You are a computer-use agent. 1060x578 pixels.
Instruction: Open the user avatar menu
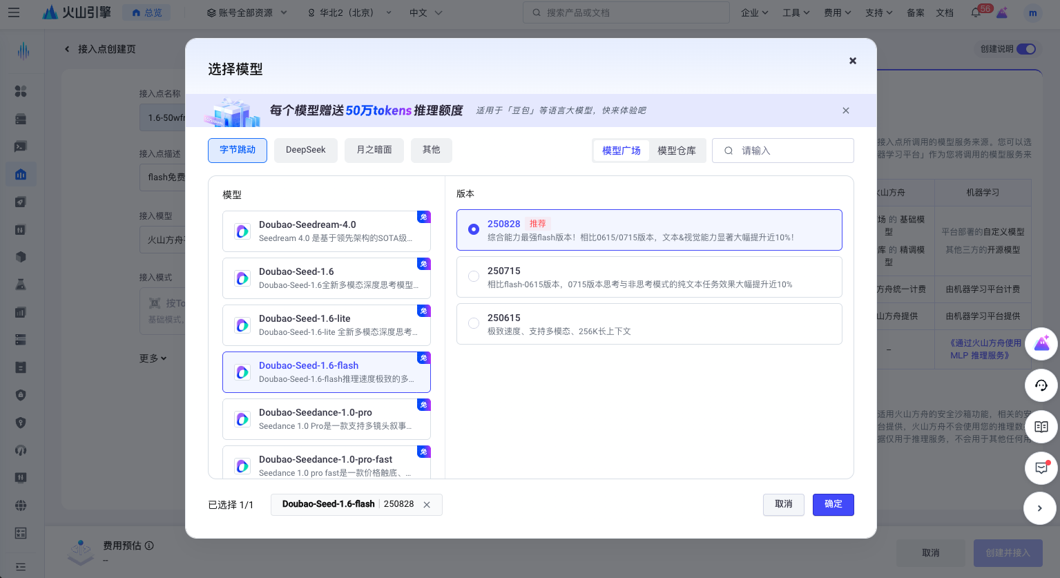(1033, 12)
